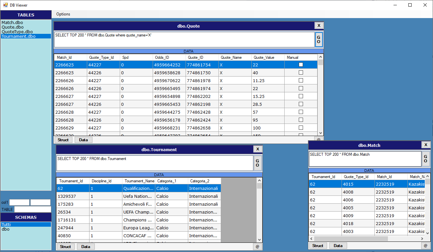433x252 pixels.
Task: Click the second col1 input field
Action: 40,202
